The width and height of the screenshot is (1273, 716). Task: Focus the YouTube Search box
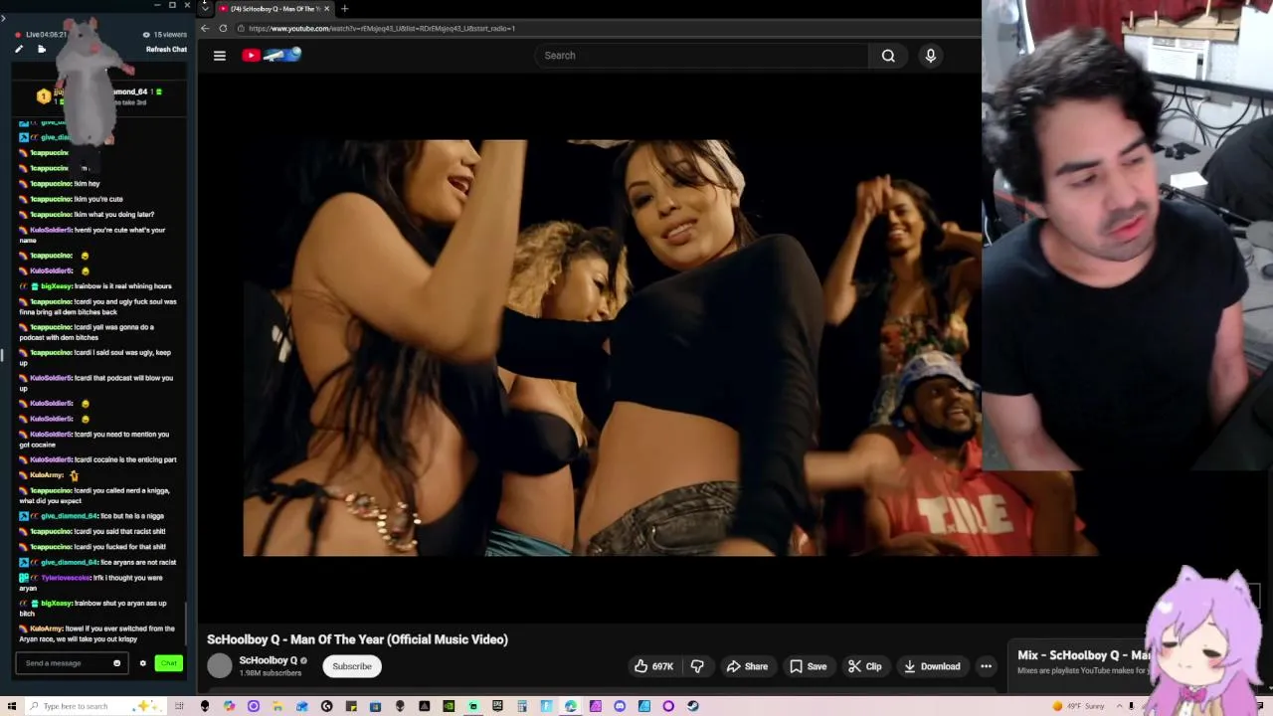[702, 56]
